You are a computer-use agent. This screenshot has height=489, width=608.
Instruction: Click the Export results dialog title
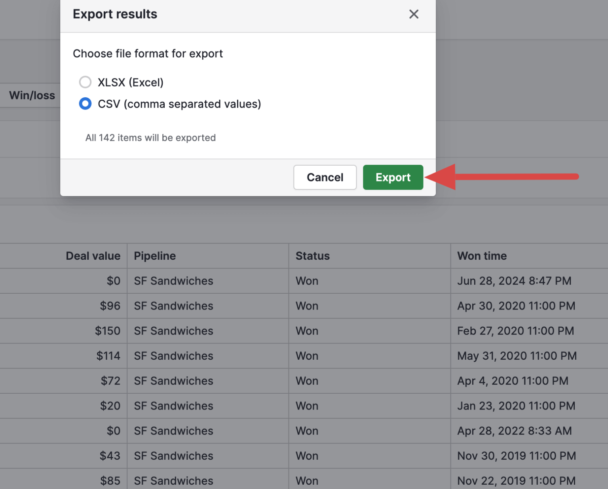pos(115,14)
